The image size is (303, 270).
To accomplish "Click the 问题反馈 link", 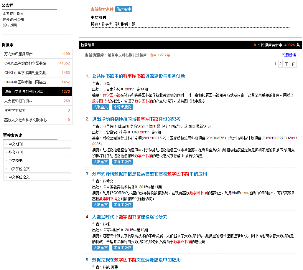I will pyautogui.click(x=289, y=55).
